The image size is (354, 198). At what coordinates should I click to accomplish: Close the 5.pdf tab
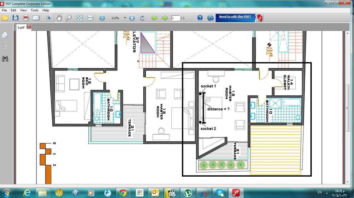pos(29,27)
